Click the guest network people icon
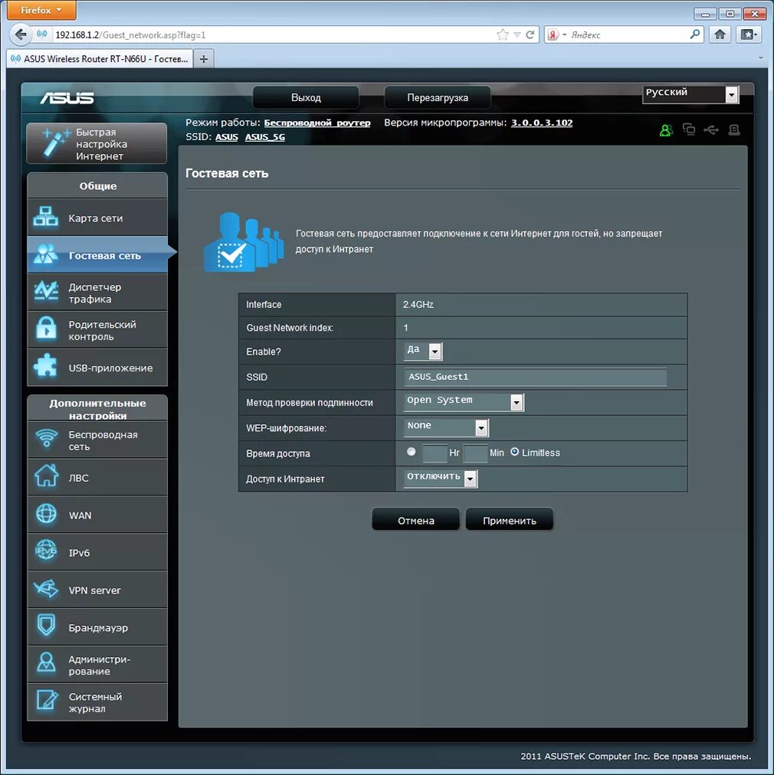 (x=45, y=254)
